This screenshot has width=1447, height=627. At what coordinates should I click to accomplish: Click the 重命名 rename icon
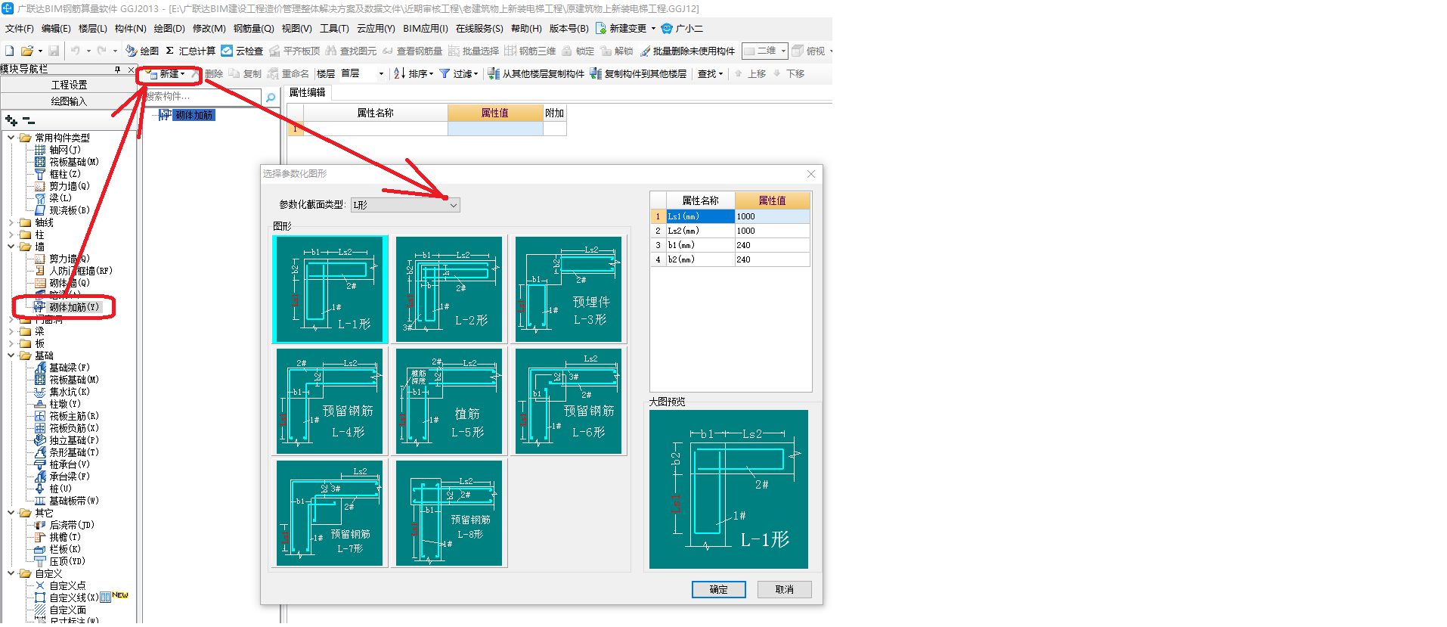point(273,73)
